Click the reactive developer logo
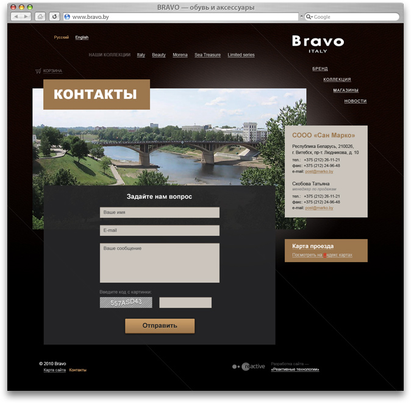411x403 pixels. [248, 366]
